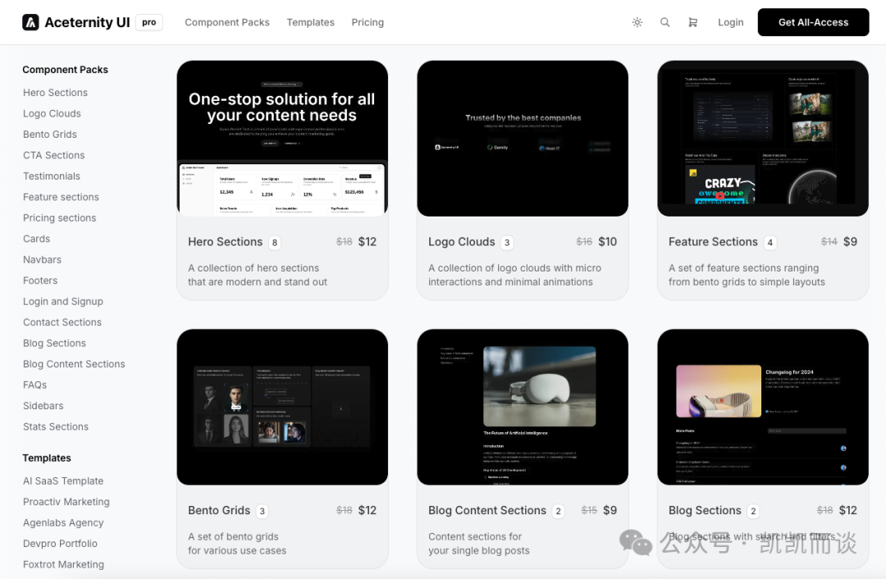The image size is (886, 579).
Task: Click the Logo Clouds card title
Action: pyautogui.click(x=462, y=242)
